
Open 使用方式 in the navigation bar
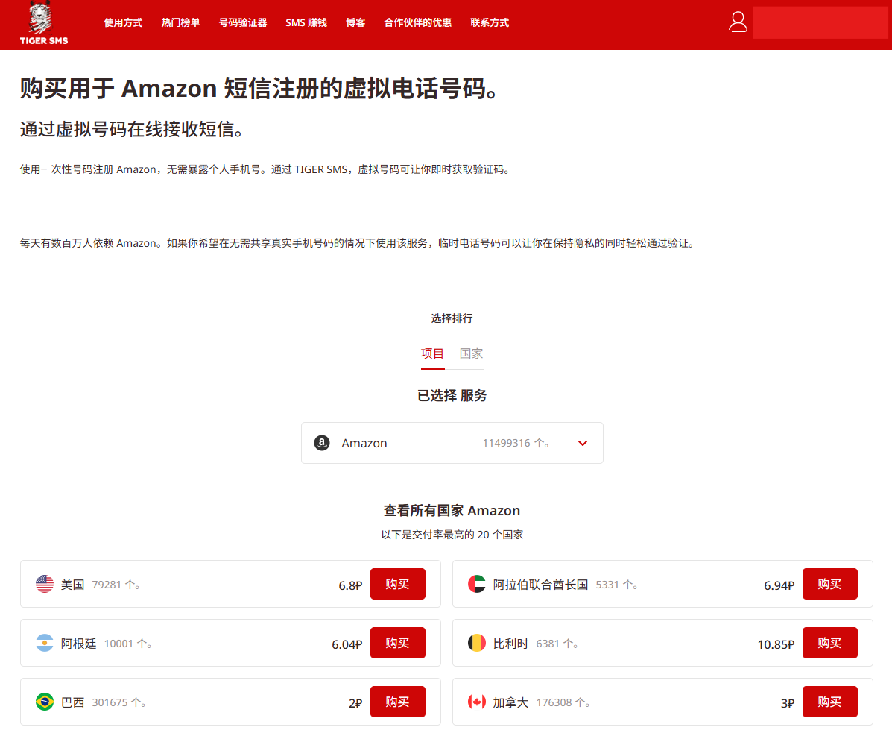[x=123, y=23]
